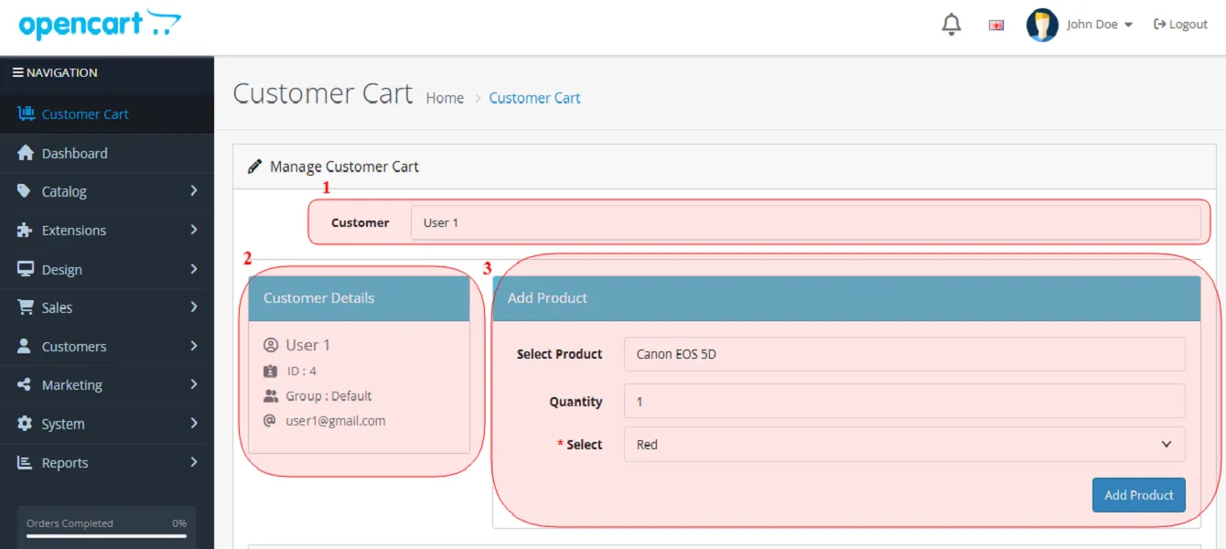Click the Extensions puzzle icon
Viewport: 1226px width, 549px height.
25,231
